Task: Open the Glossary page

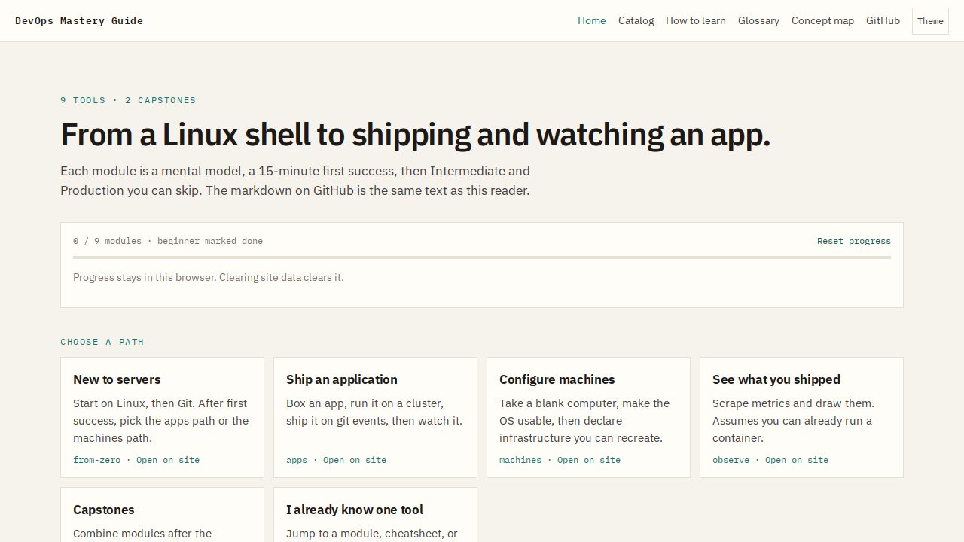Action: (758, 20)
